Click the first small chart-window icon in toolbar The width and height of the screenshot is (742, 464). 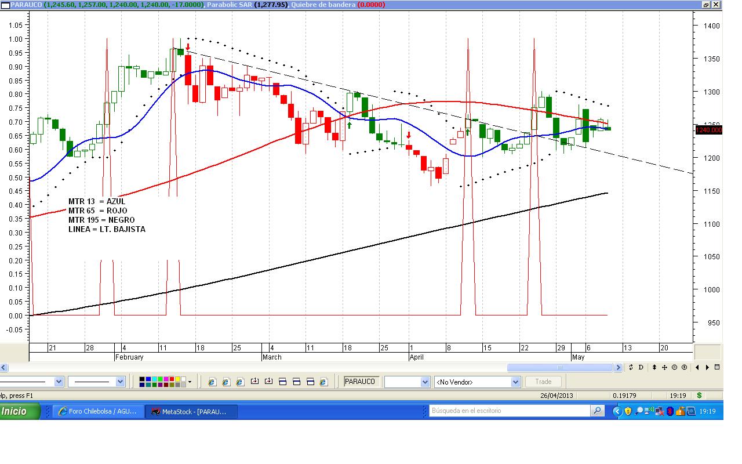(254, 381)
